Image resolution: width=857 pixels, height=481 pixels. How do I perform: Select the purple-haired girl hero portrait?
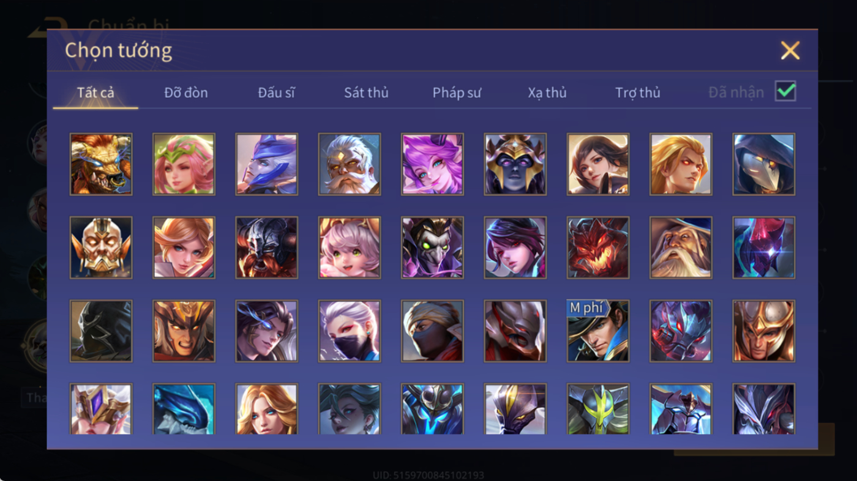(432, 164)
